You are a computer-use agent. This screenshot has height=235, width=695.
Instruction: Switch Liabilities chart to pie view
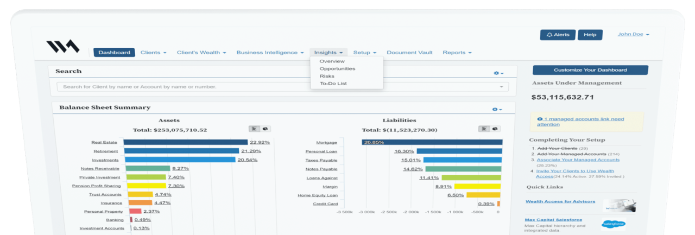point(496,129)
